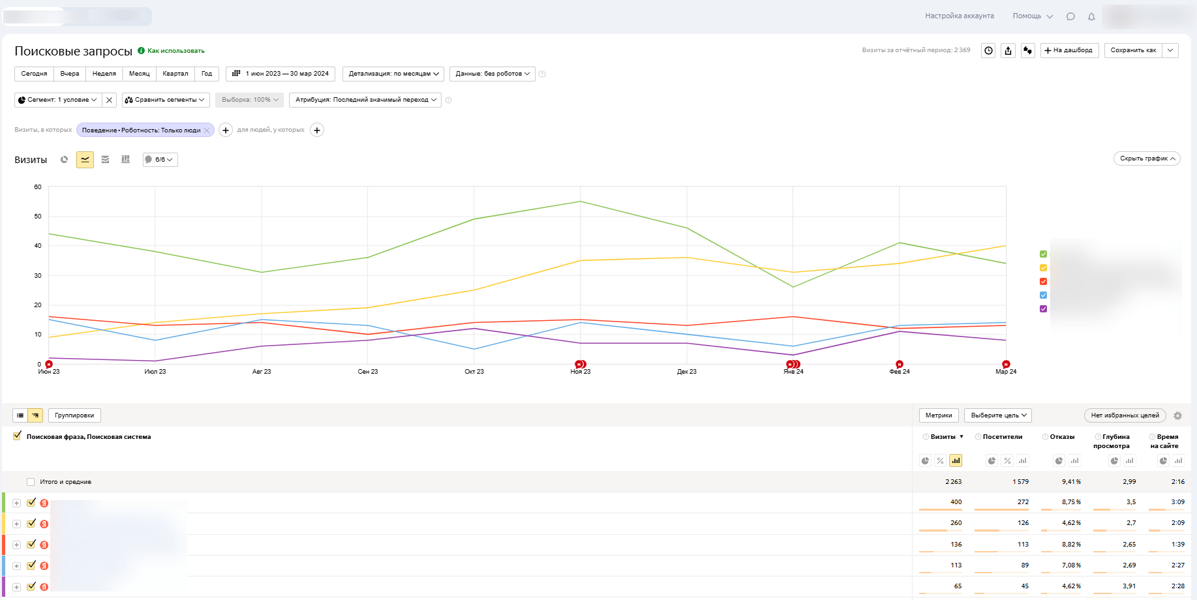Click the purple legend color swatch
1197x600 pixels.
[x=1043, y=309]
